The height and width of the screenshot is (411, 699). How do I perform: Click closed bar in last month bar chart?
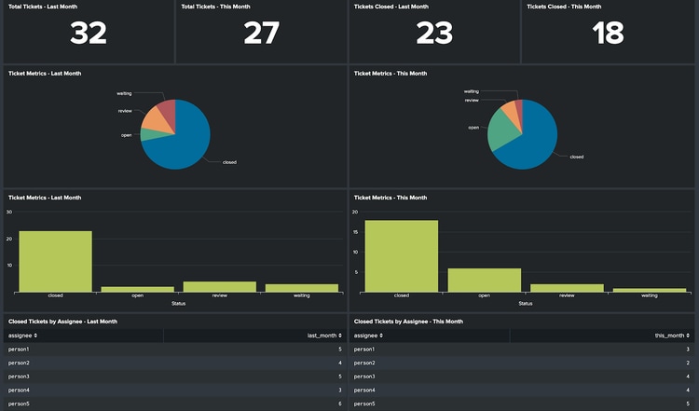coord(55,261)
